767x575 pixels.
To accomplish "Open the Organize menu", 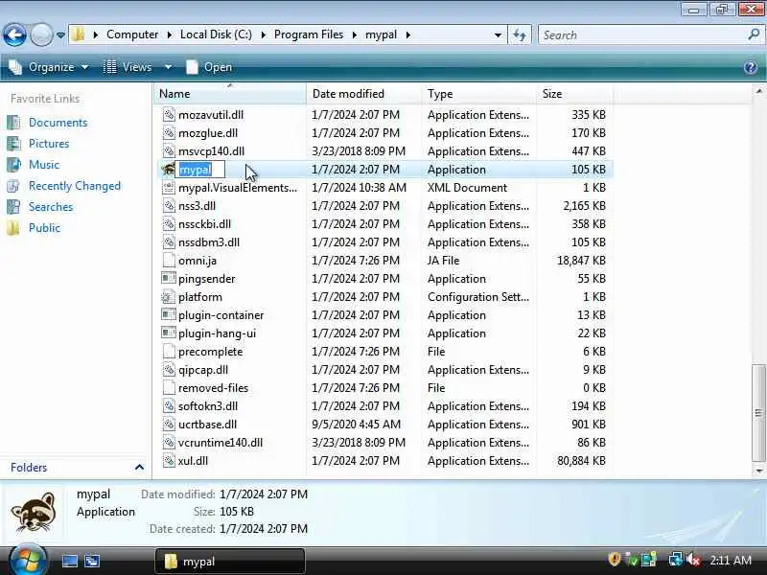I will point(49,67).
